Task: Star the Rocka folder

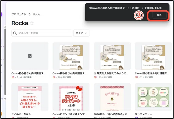Action: point(32,23)
